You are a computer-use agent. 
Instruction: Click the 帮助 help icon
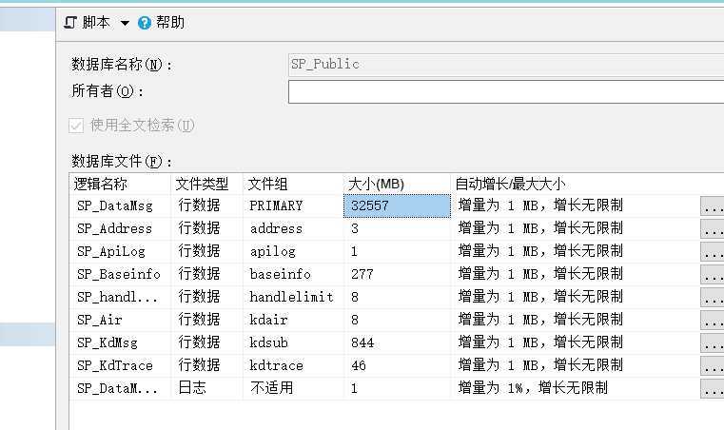pyautogui.click(x=145, y=23)
